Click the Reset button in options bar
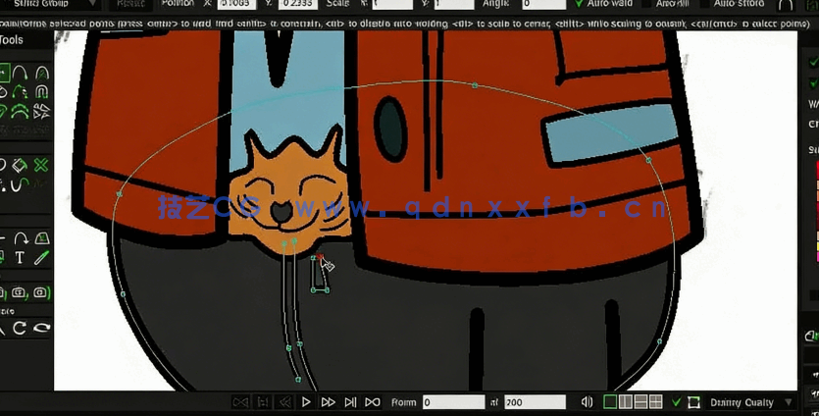This screenshot has height=416, width=819. (130, 4)
